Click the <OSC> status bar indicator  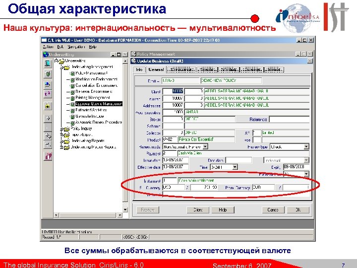129,237
